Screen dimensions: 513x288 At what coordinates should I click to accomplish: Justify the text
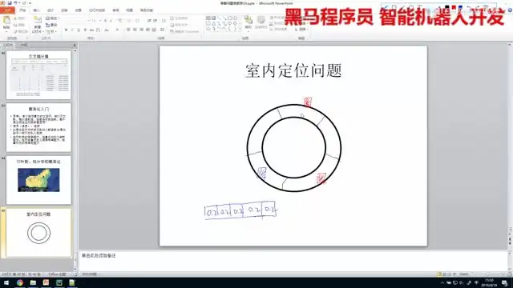tap(147, 30)
